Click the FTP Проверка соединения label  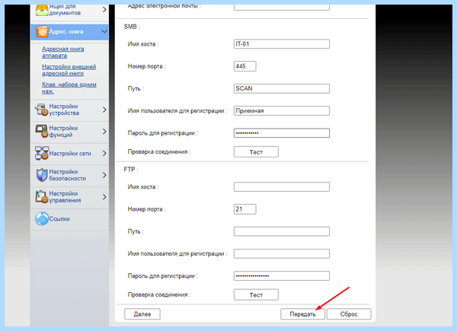click(159, 294)
